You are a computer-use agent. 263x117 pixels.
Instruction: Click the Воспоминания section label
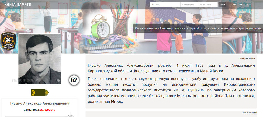250,112
